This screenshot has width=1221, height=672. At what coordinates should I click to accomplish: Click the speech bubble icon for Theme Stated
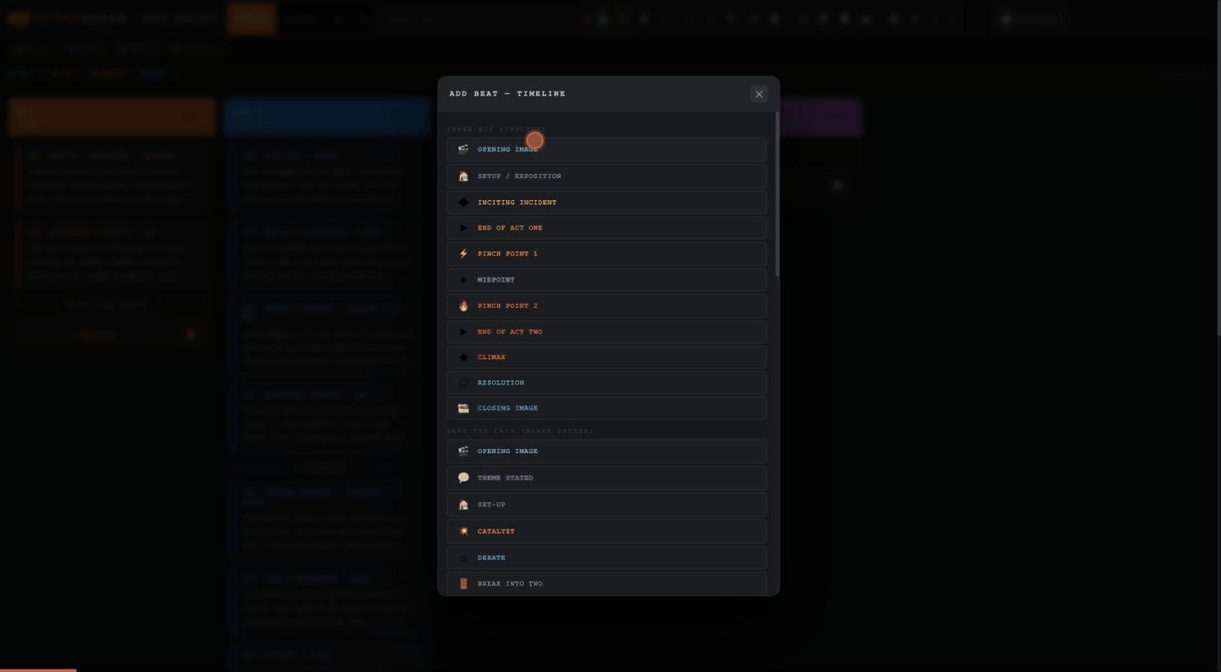(463, 478)
